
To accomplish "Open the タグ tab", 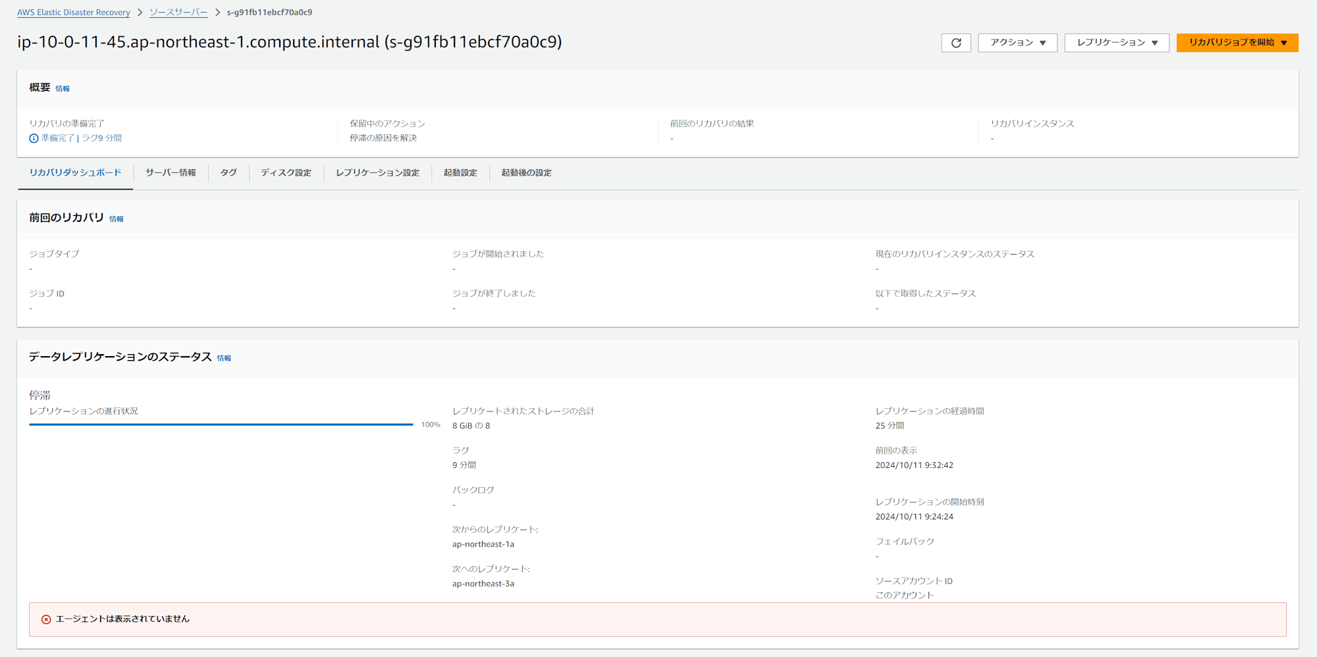I will [x=228, y=172].
